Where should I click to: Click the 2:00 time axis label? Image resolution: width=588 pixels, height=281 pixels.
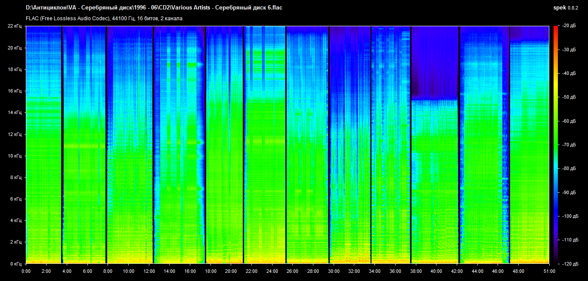tap(46, 271)
